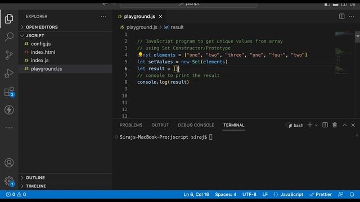The height and width of the screenshot is (202, 360).
Task: Click line number 8 in the gutter
Action: pos(126,82)
